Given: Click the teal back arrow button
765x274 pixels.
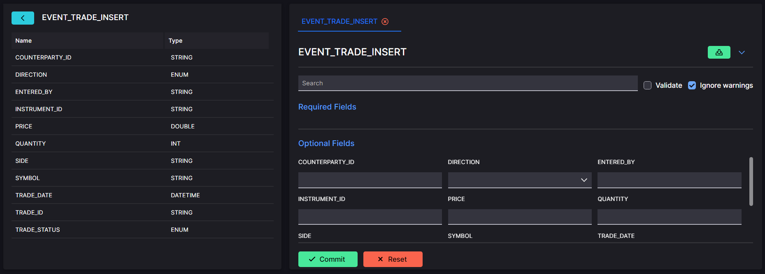Looking at the screenshot, I should point(23,18).
